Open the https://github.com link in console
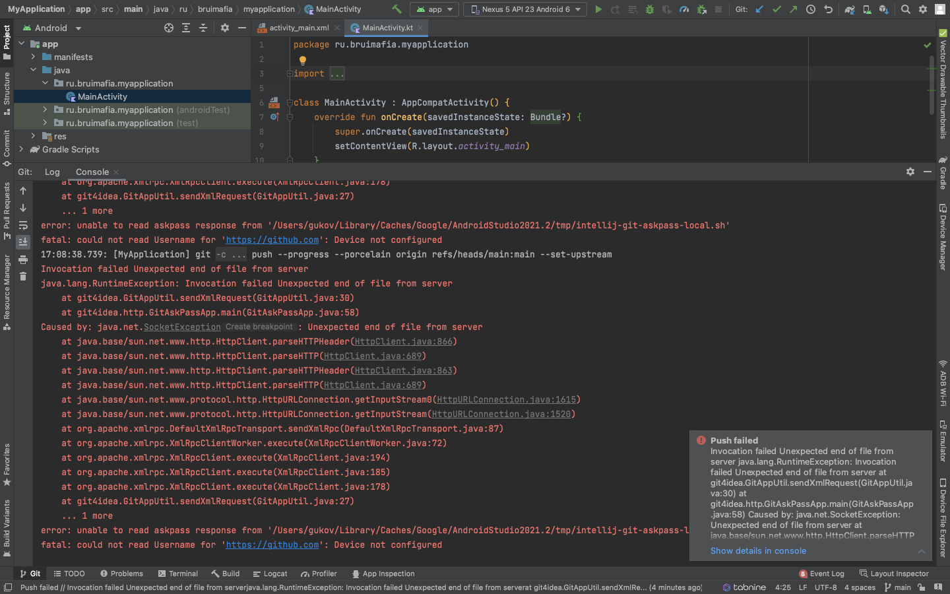 click(272, 240)
